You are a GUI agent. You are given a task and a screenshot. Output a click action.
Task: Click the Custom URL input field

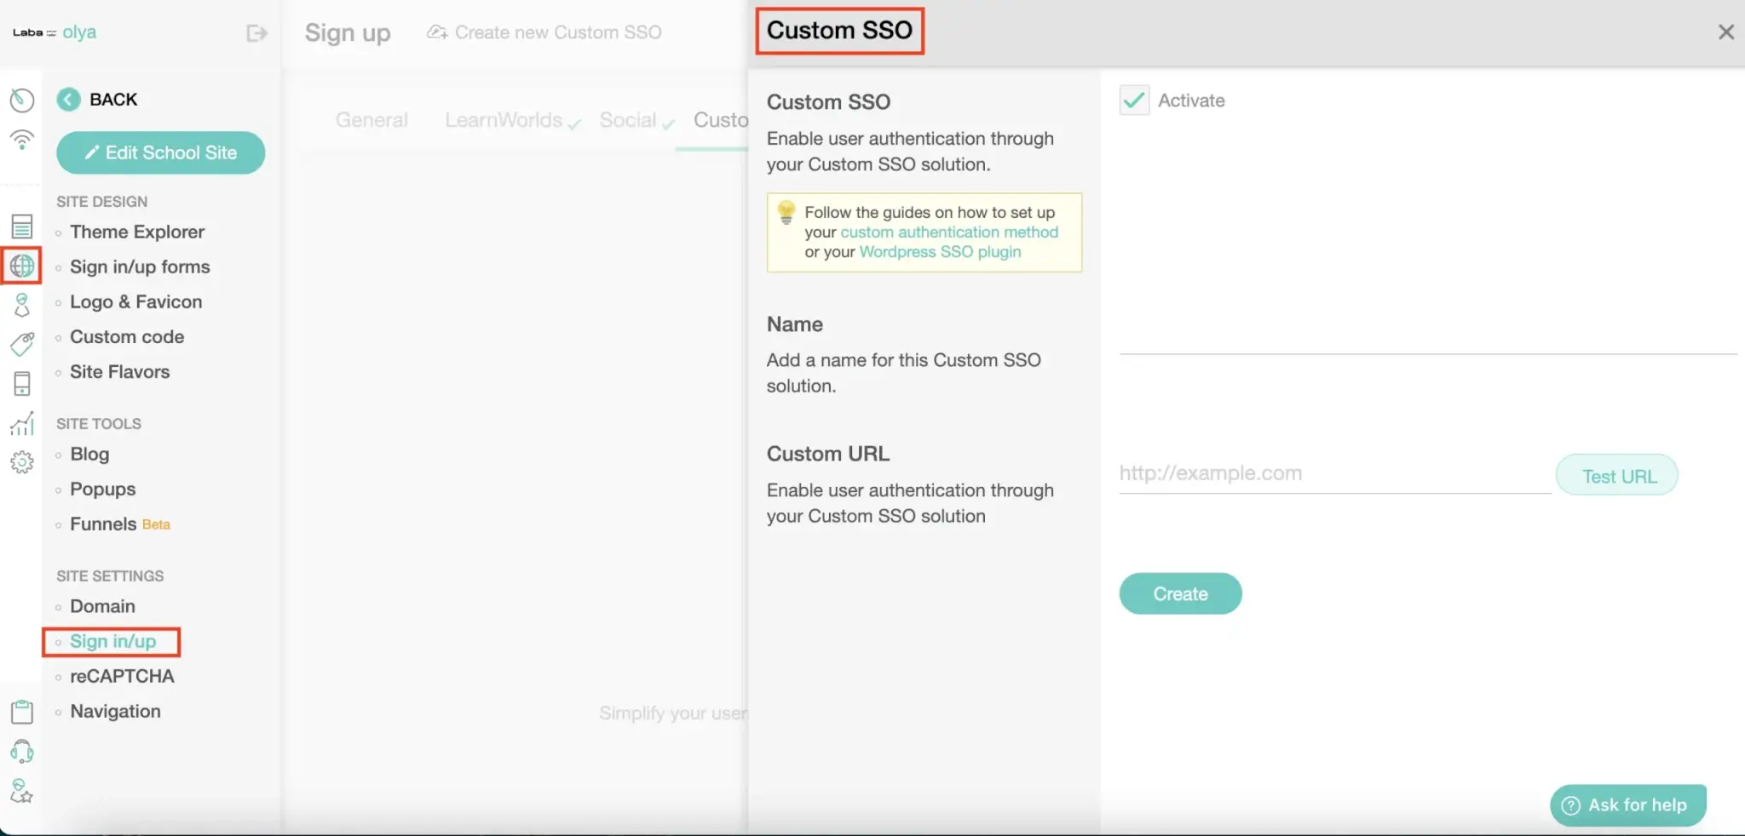pyautogui.click(x=1335, y=473)
